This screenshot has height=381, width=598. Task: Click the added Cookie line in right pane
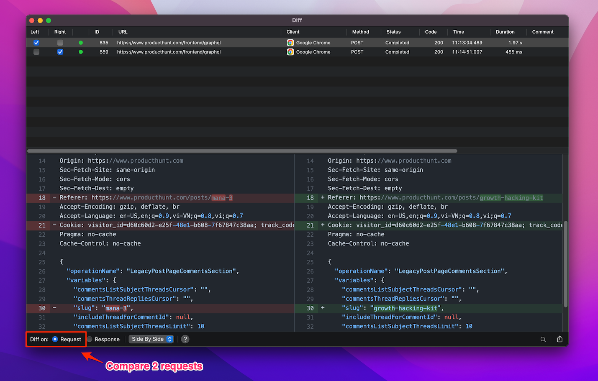429,225
